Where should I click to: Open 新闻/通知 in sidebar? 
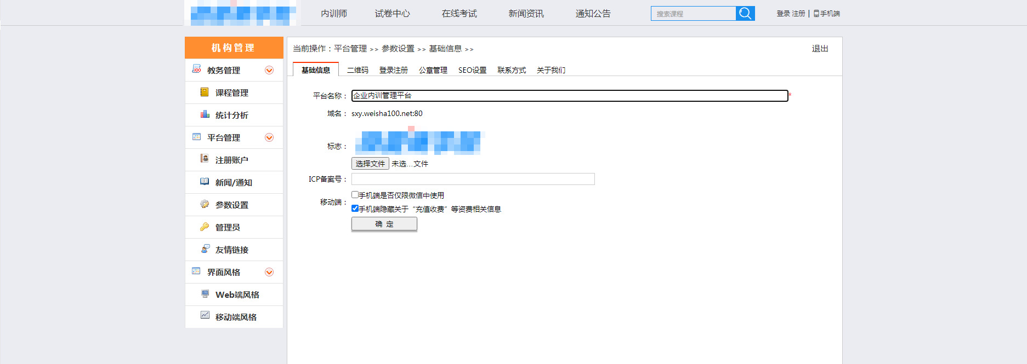234,182
